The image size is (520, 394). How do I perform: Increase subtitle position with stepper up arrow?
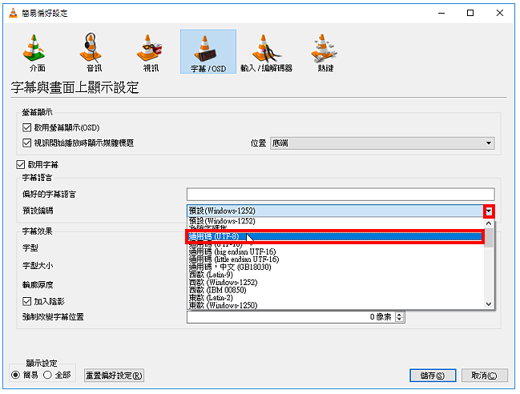coord(400,315)
